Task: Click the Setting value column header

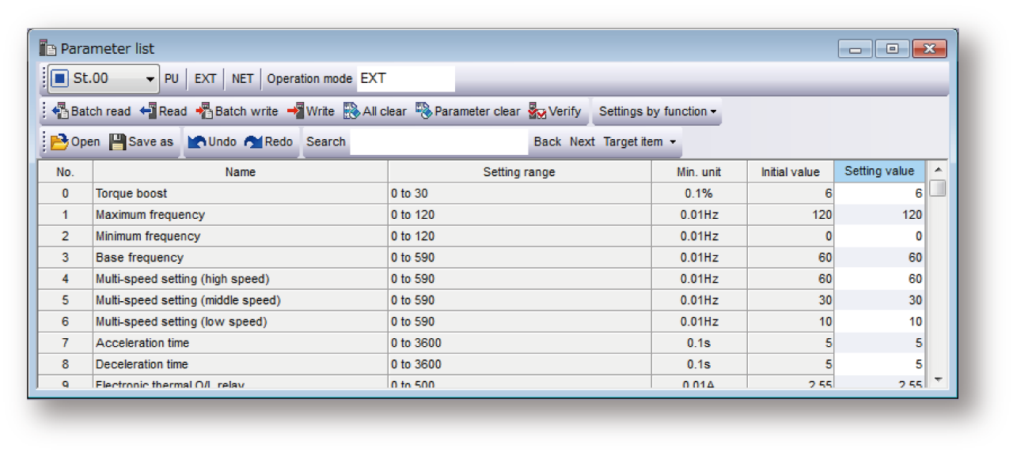Action: [879, 171]
